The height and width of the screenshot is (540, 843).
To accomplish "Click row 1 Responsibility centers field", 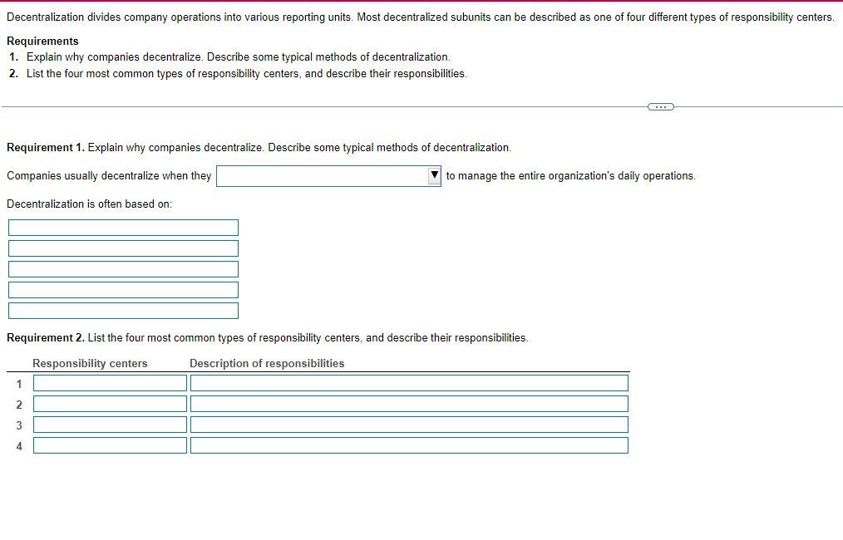I will click(110, 382).
